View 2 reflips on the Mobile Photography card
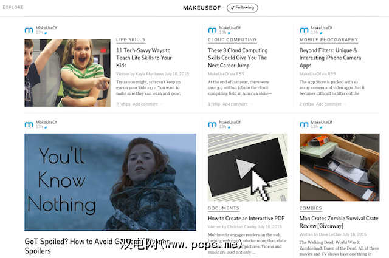 click(306, 104)
